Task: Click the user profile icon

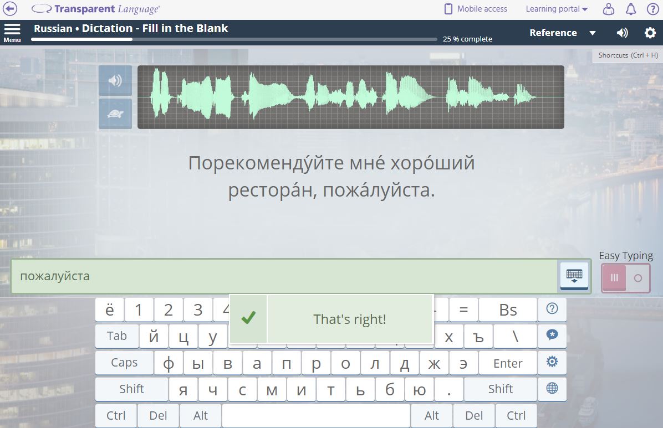Action: click(609, 9)
